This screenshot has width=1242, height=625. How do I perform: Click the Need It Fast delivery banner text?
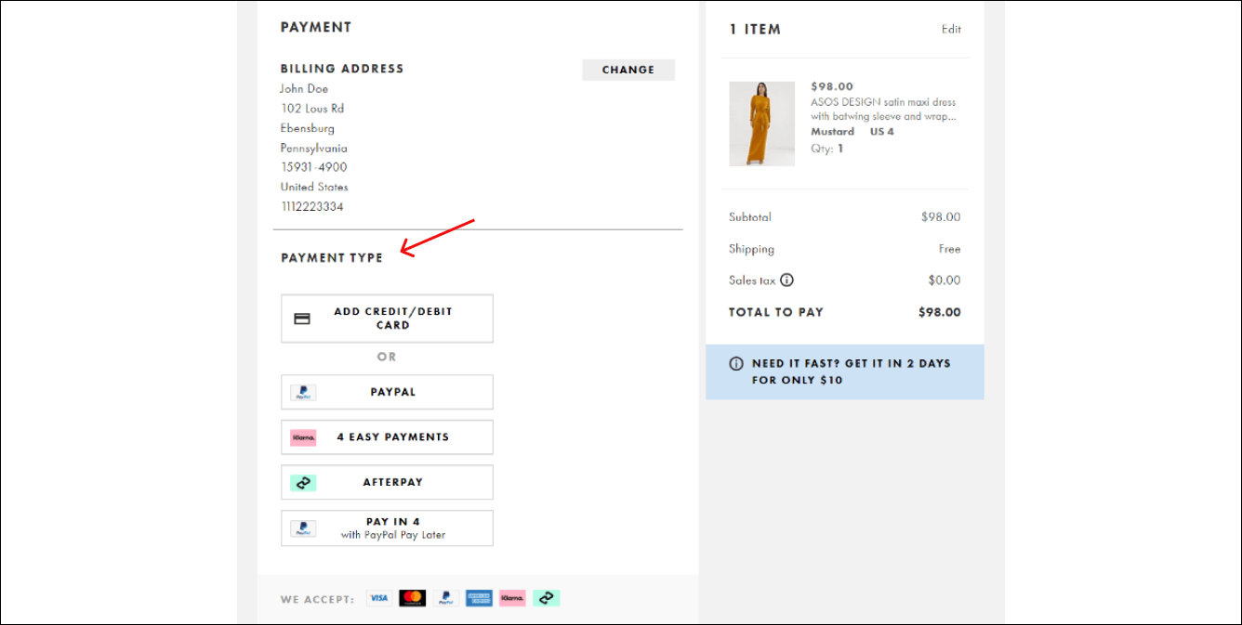tap(852, 371)
